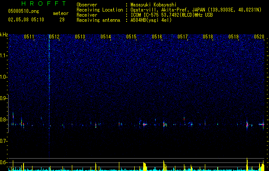Click the meteor label
This screenshot has width=269, height=171.
[x=61, y=13]
